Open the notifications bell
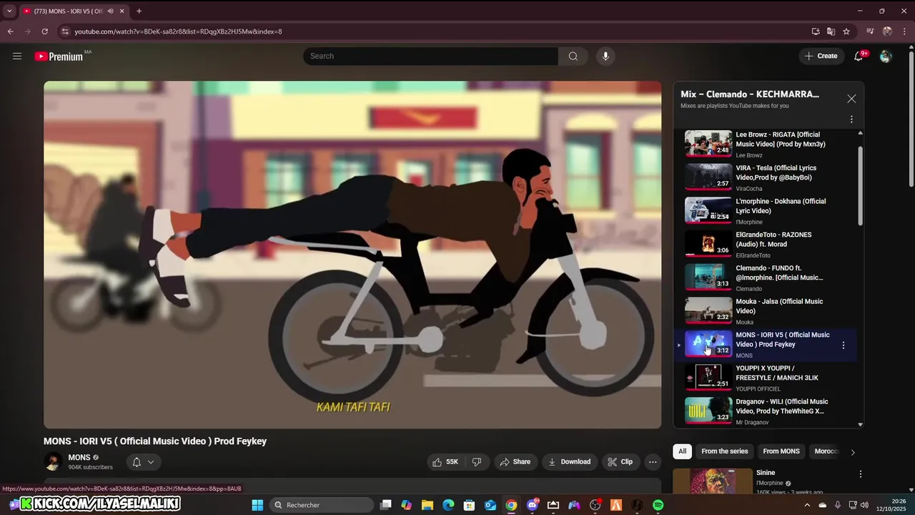Screen dimensions: 915x515 pos(859,56)
